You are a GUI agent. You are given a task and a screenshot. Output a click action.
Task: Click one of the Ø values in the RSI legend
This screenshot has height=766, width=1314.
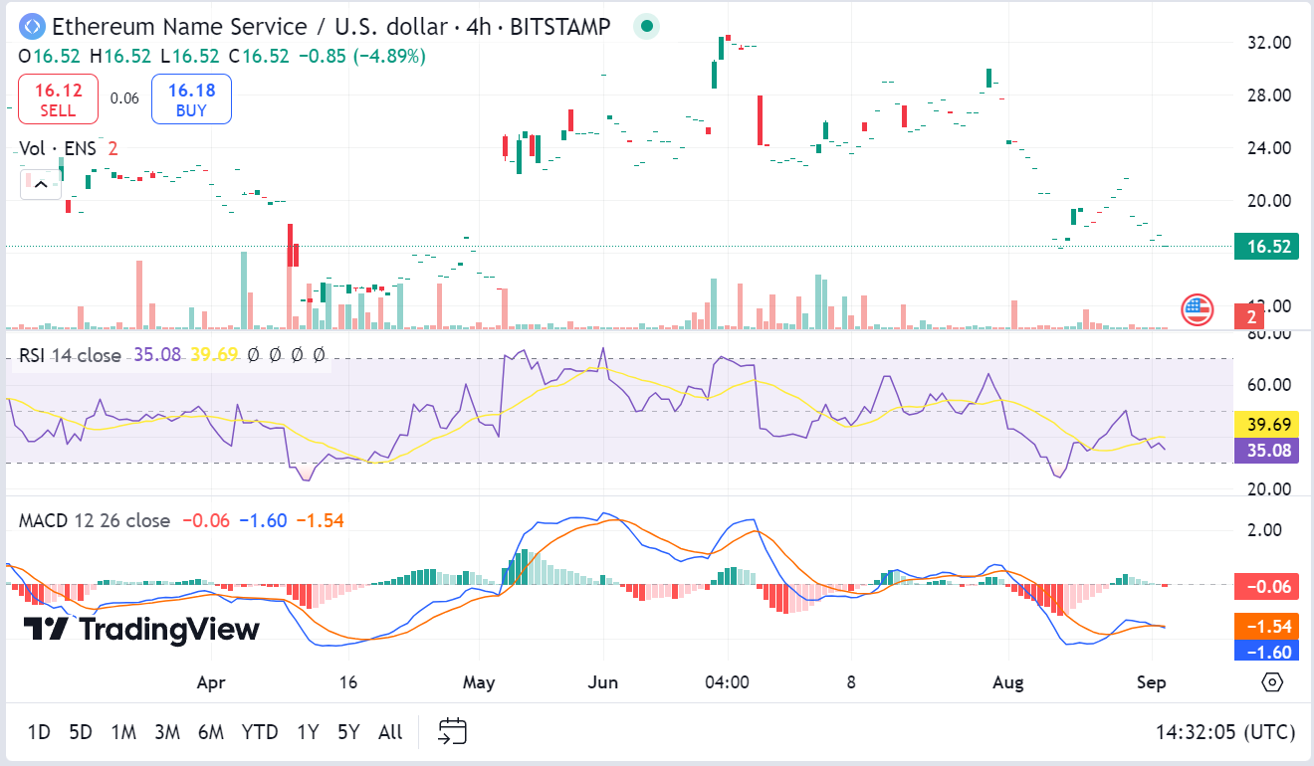[x=252, y=355]
